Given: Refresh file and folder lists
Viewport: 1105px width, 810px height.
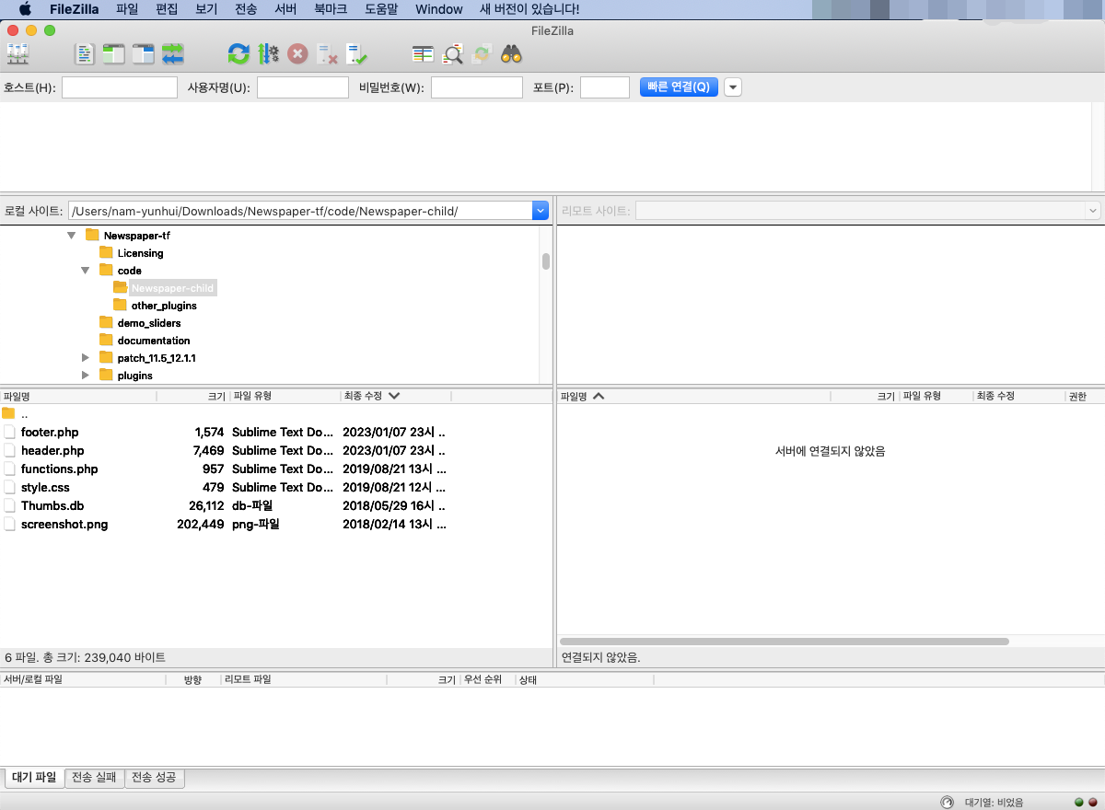Looking at the screenshot, I should click(238, 54).
